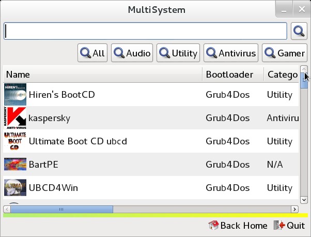This screenshot has height=237, width=311.
Task: Filter the list with the All button
Action: coord(92,53)
